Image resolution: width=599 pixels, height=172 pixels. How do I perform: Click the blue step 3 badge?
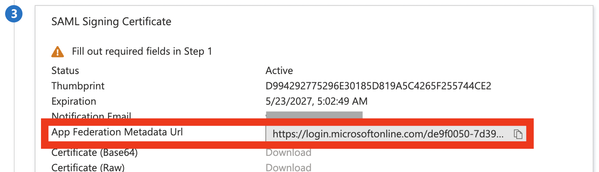[14, 14]
